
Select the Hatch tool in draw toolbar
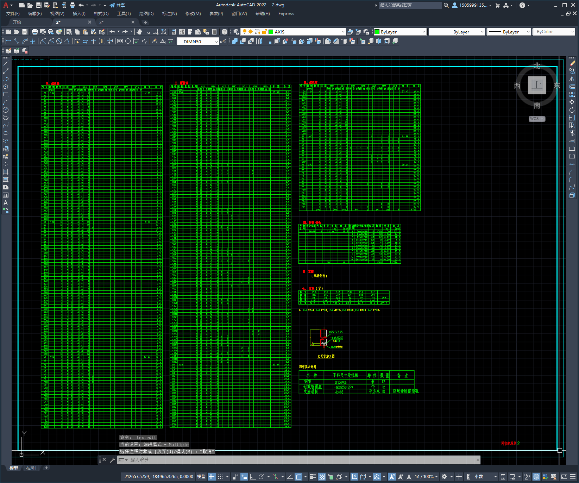(6, 172)
